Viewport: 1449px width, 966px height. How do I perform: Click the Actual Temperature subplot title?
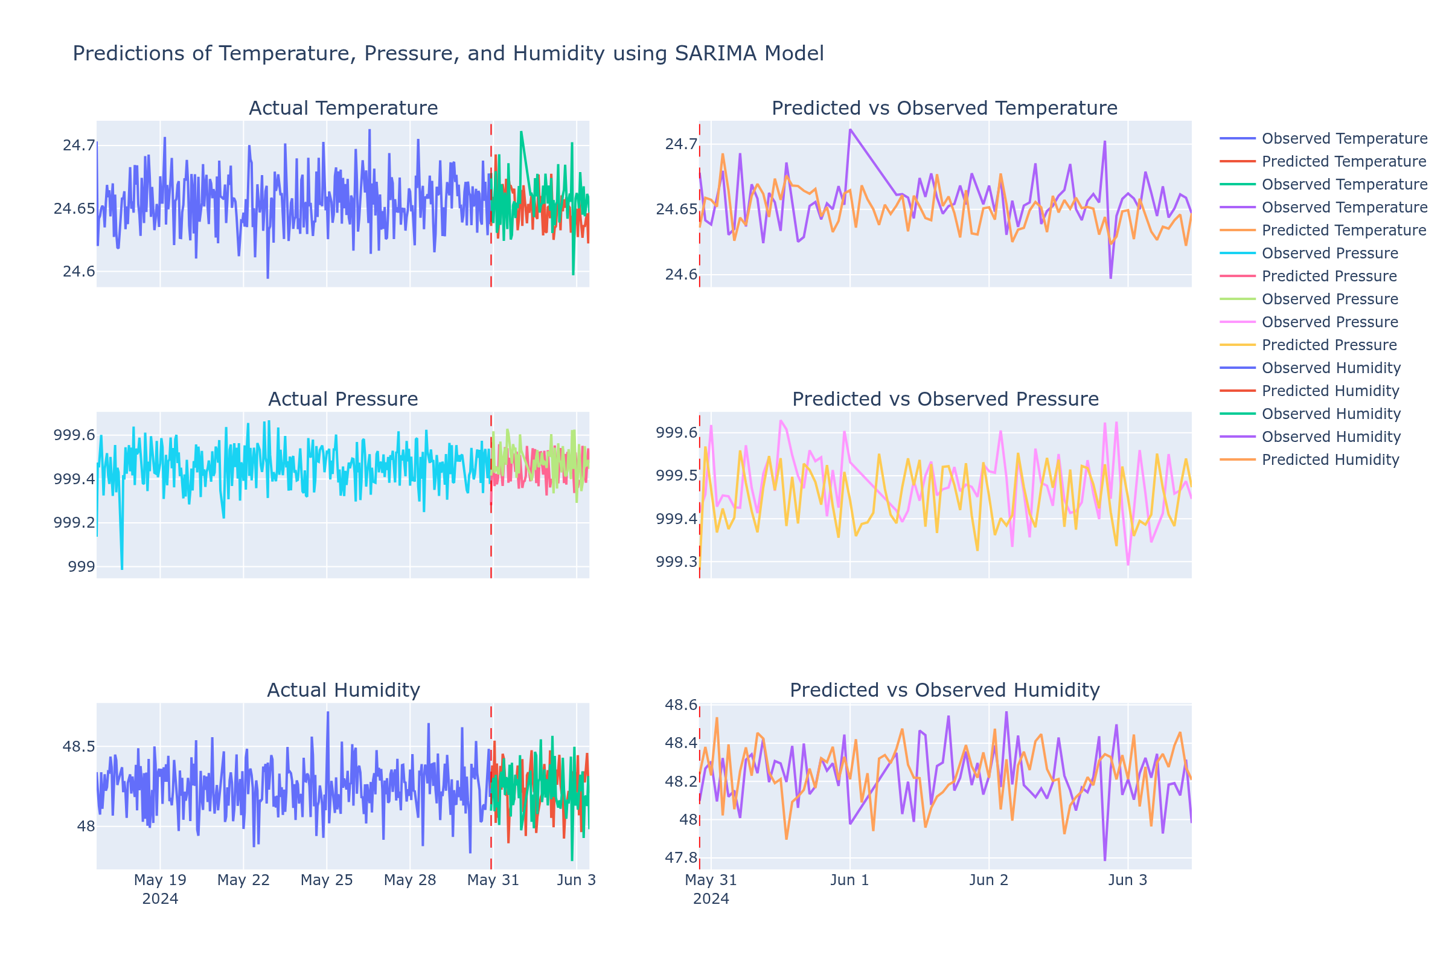[x=343, y=108]
